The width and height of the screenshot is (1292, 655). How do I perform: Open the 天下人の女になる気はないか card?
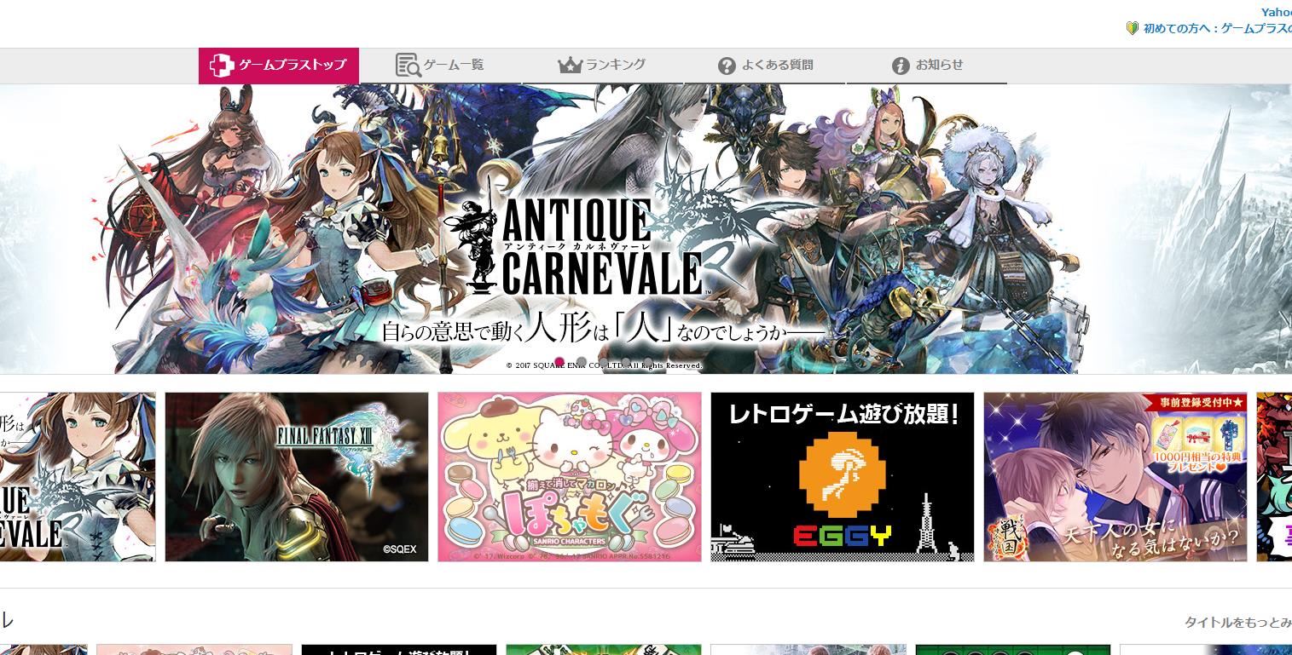click(1115, 477)
